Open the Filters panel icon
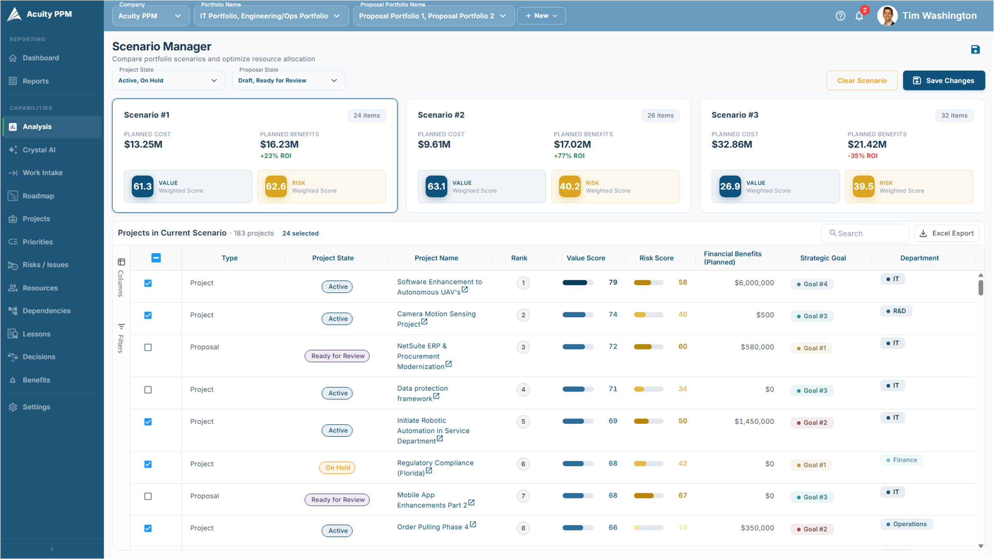Screen dimensions: 994x559 pos(121,326)
